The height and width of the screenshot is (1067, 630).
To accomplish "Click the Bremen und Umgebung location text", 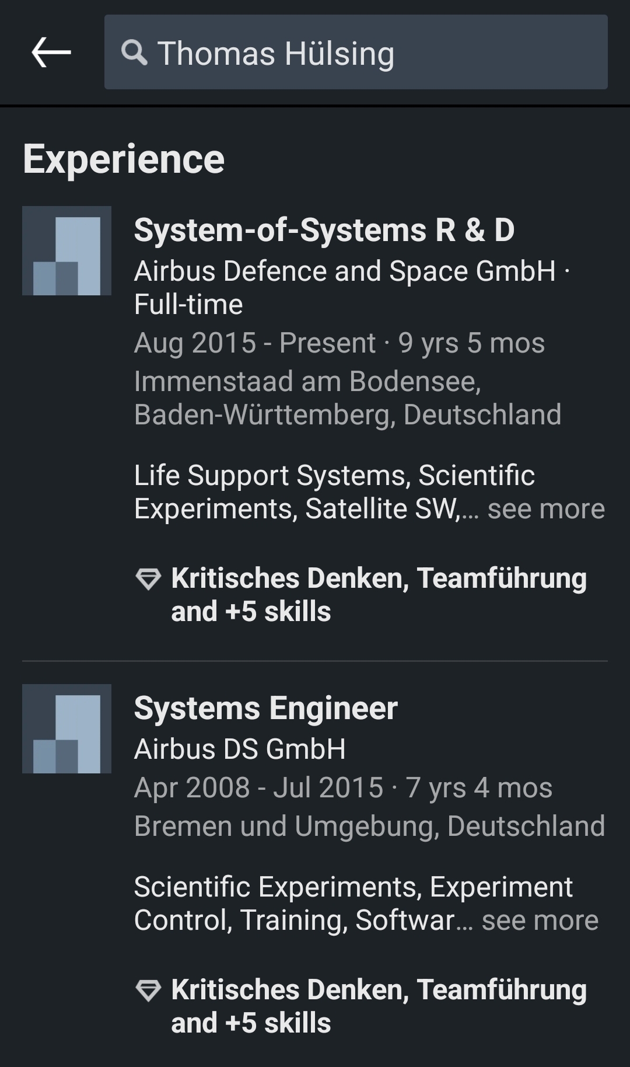I will [x=369, y=827].
